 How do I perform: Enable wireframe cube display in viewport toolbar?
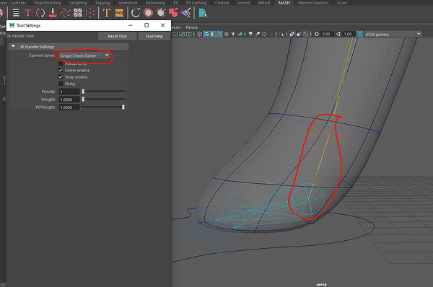199,34
